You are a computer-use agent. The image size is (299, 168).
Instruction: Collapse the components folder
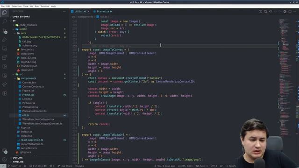[38, 78]
